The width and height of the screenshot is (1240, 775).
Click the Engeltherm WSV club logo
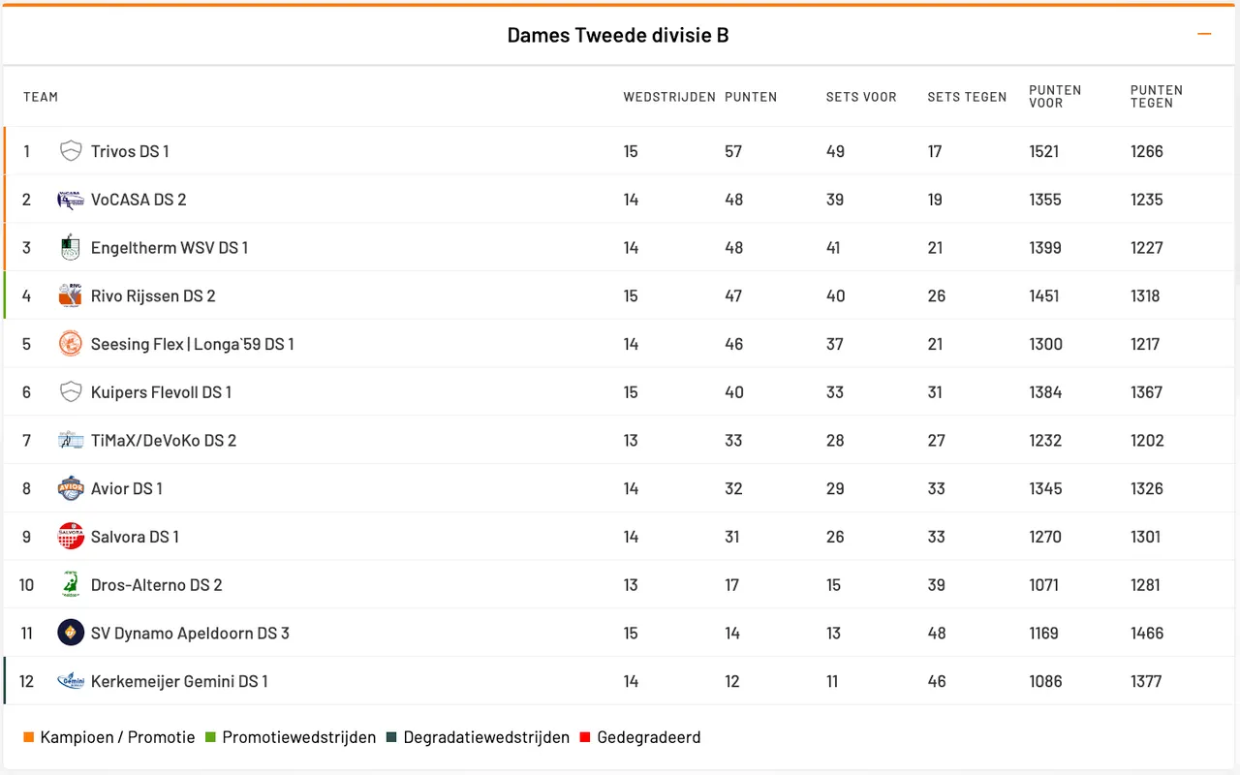click(x=71, y=248)
